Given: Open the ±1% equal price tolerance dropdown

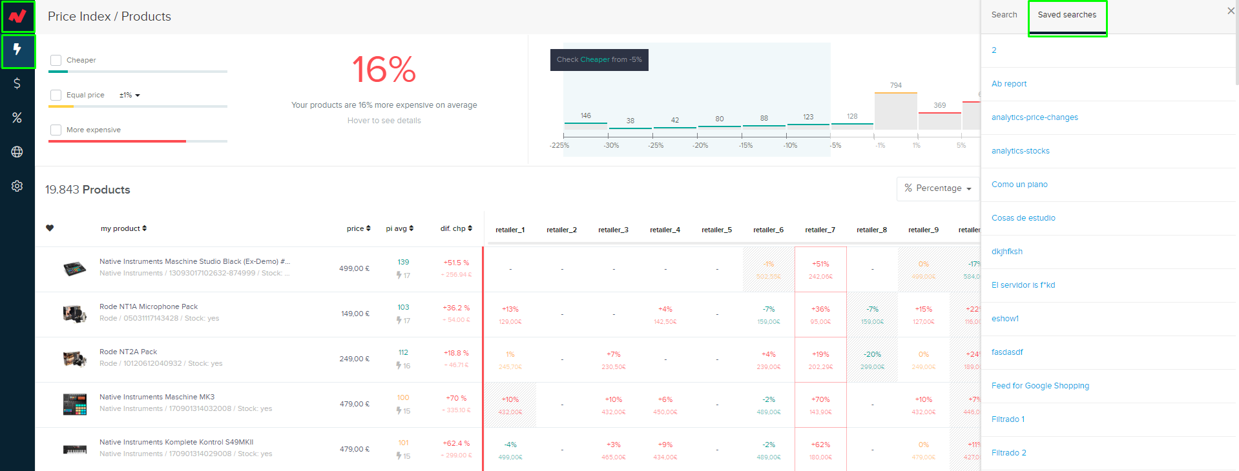Looking at the screenshot, I should (x=130, y=95).
